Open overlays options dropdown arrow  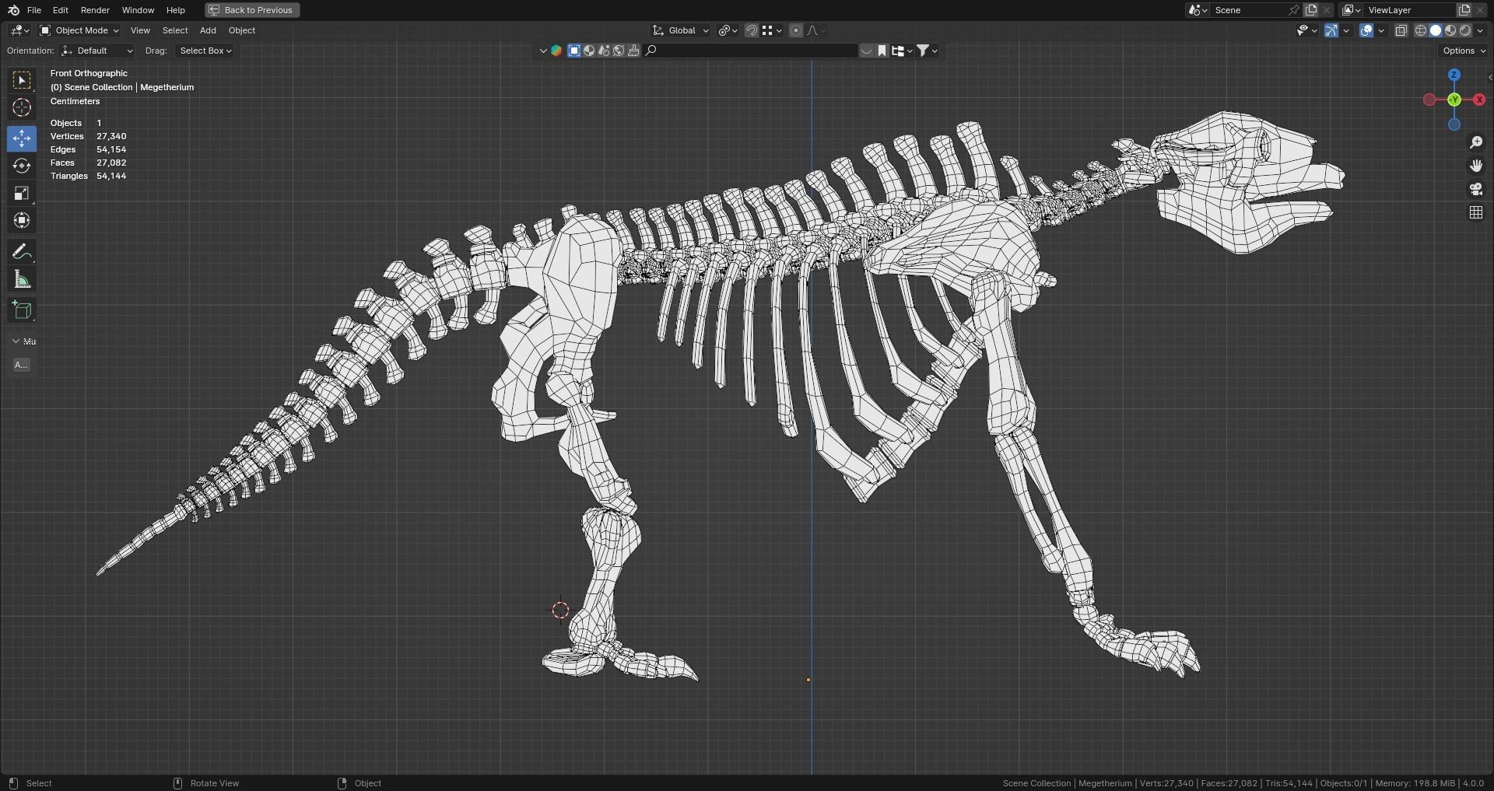1381,30
